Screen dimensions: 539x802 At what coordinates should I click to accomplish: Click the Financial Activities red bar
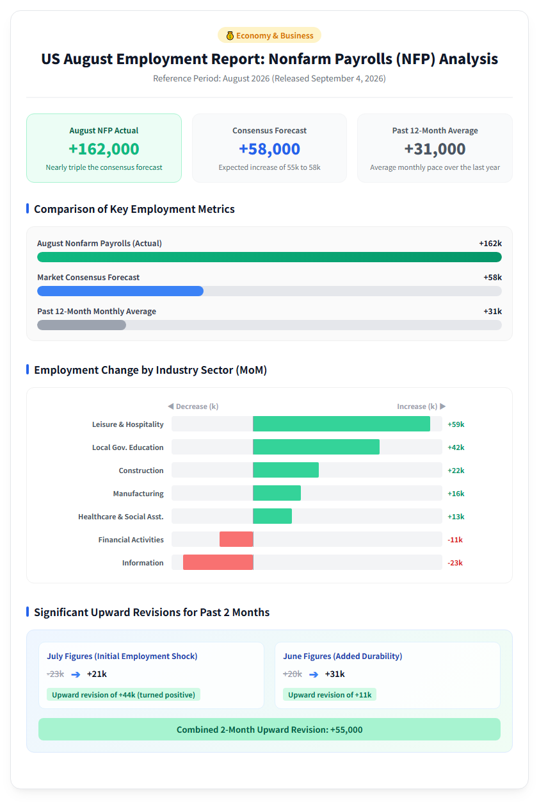[x=236, y=539]
